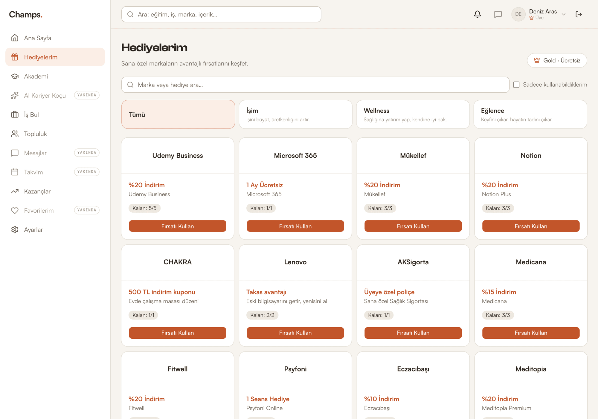Click the YAKINDA badge next to Takvim
Image resolution: width=598 pixels, height=419 pixels.
(87, 172)
